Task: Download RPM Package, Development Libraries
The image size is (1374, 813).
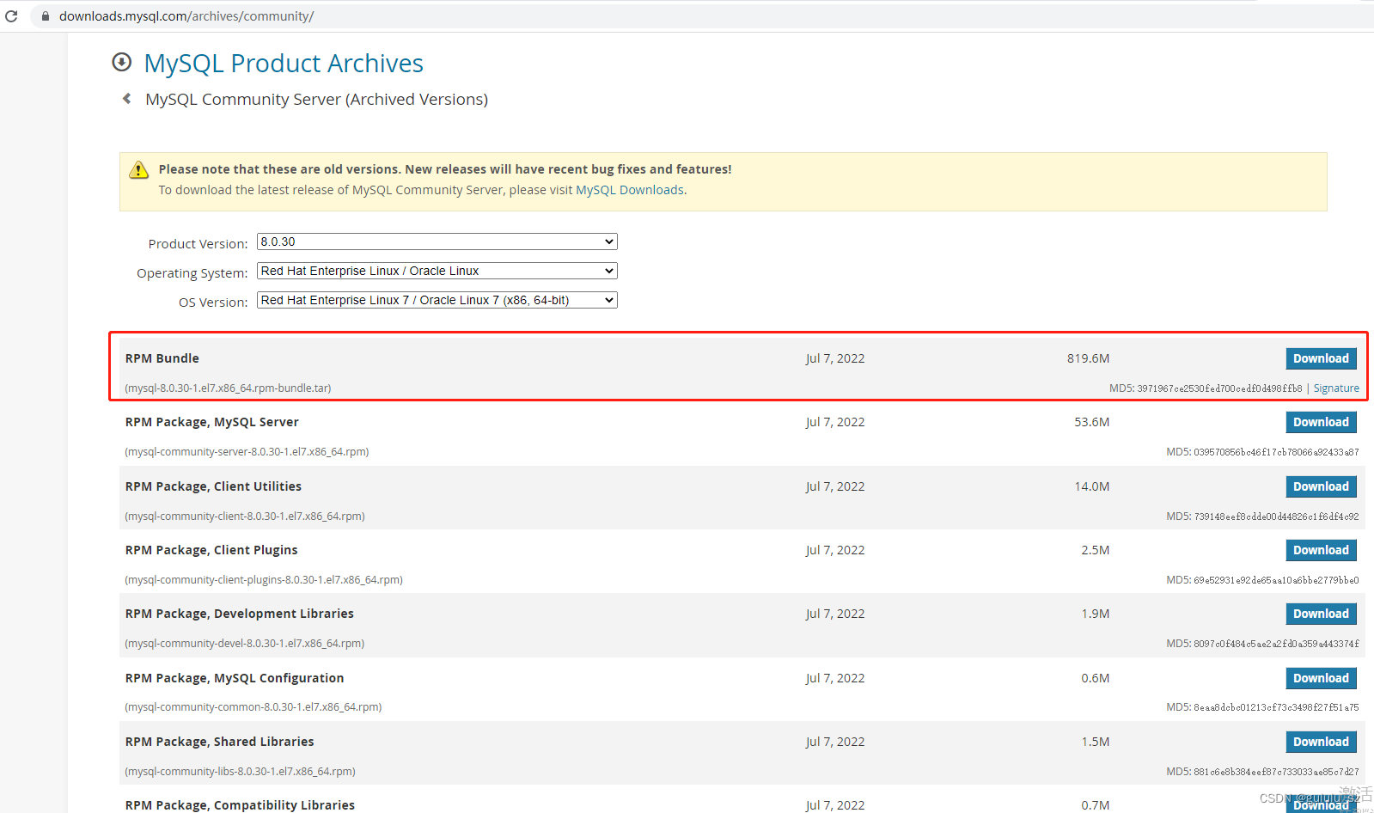Action: coord(1321,614)
